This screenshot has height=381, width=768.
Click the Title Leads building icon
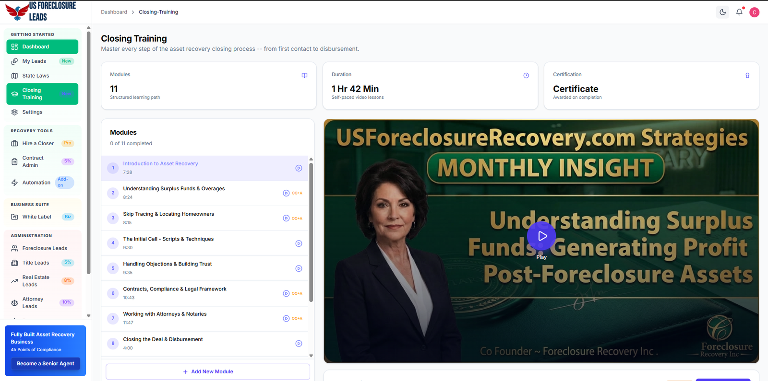[14, 263]
